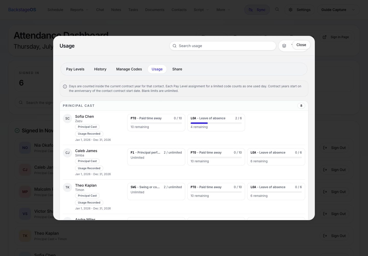Open Contacts in top navigation

[x=179, y=10]
